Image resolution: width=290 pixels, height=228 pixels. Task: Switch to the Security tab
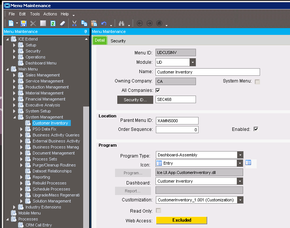[x=118, y=41]
